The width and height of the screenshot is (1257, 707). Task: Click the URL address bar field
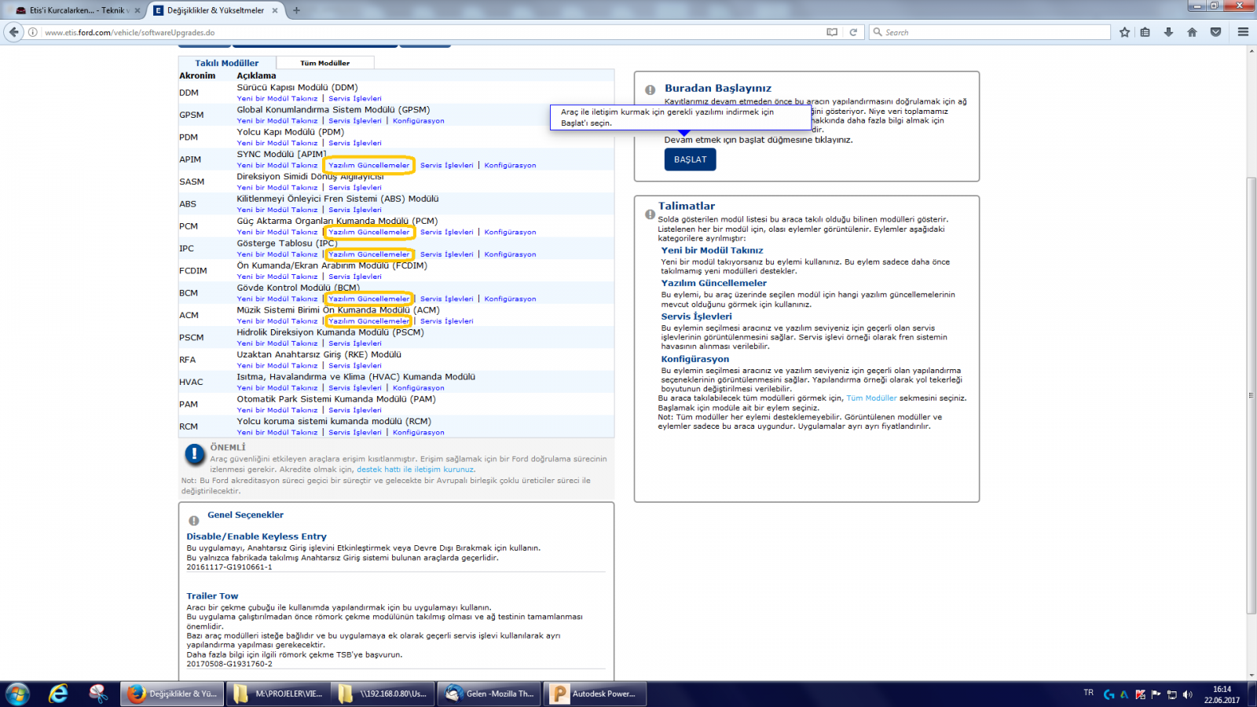(x=432, y=32)
